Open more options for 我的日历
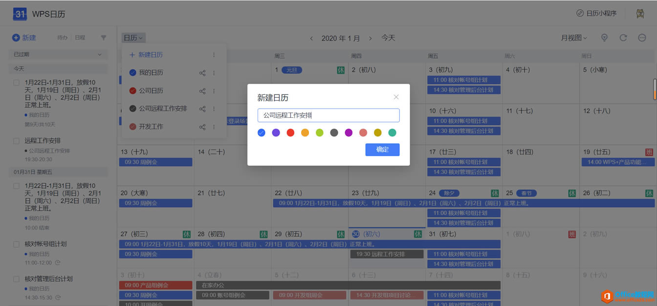This screenshot has height=306, width=657. pyautogui.click(x=214, y=73)
